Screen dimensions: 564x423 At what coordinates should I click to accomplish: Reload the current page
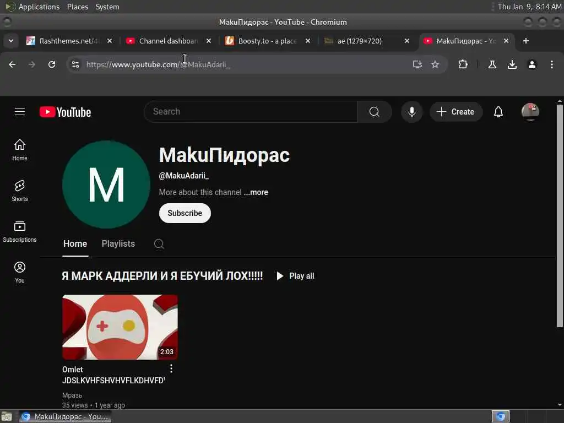click(52, 64)
